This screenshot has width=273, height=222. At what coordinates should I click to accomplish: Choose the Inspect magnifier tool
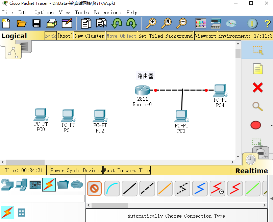click(258, 106)
